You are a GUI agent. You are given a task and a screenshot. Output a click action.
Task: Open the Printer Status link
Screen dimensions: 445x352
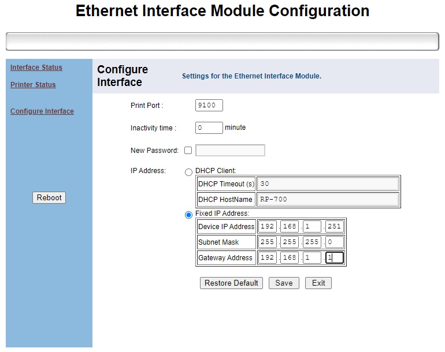tap(33, 85)
